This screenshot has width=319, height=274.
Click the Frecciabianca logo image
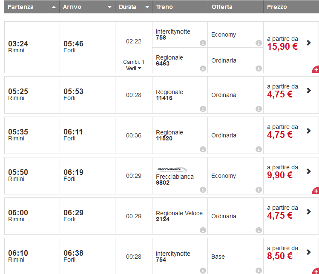pyautogui.click(x=172, y=169)
